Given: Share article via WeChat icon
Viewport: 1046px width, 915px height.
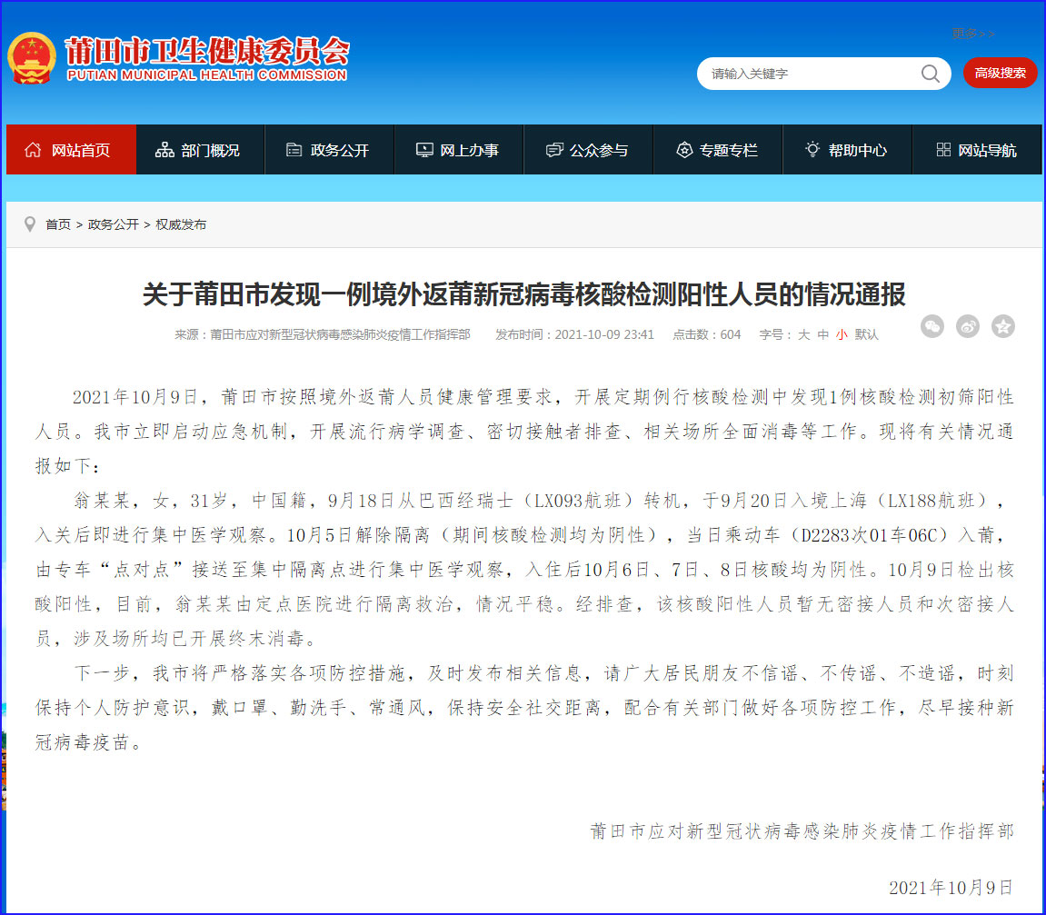Looking at the screenshot, I should coord(932,326).
